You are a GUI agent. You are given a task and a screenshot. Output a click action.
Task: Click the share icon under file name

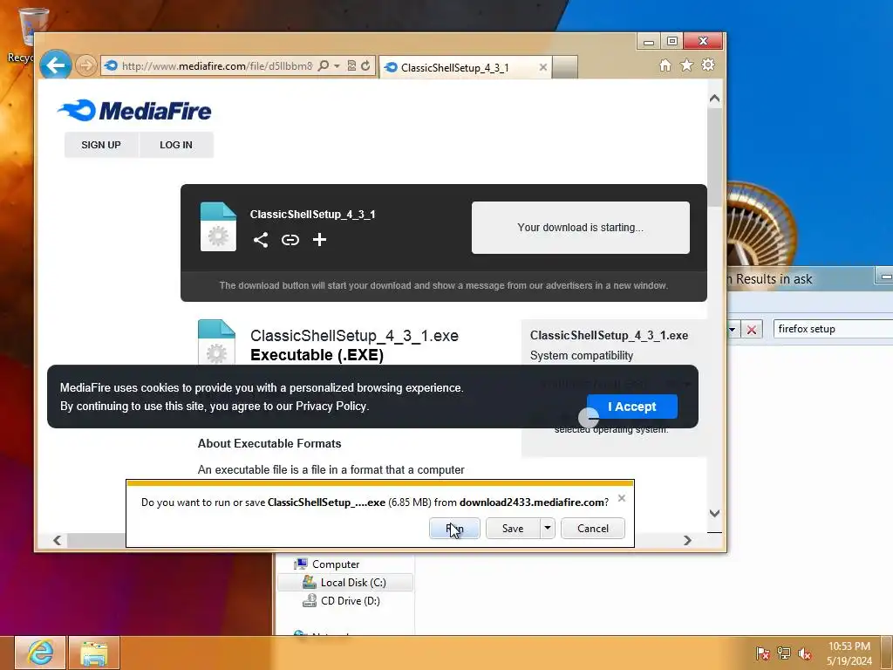260,240
